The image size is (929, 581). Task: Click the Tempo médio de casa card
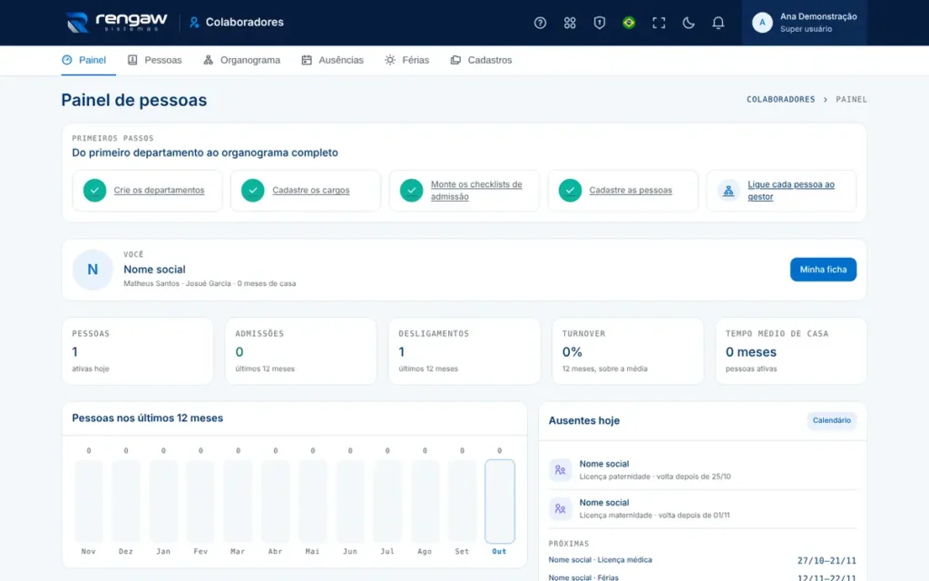pyautogui.click(x=791, y=351)
